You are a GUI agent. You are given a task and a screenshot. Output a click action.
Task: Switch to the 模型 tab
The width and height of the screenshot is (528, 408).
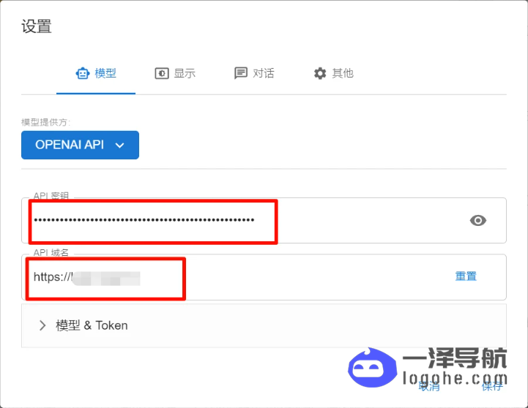coord(96,73)
